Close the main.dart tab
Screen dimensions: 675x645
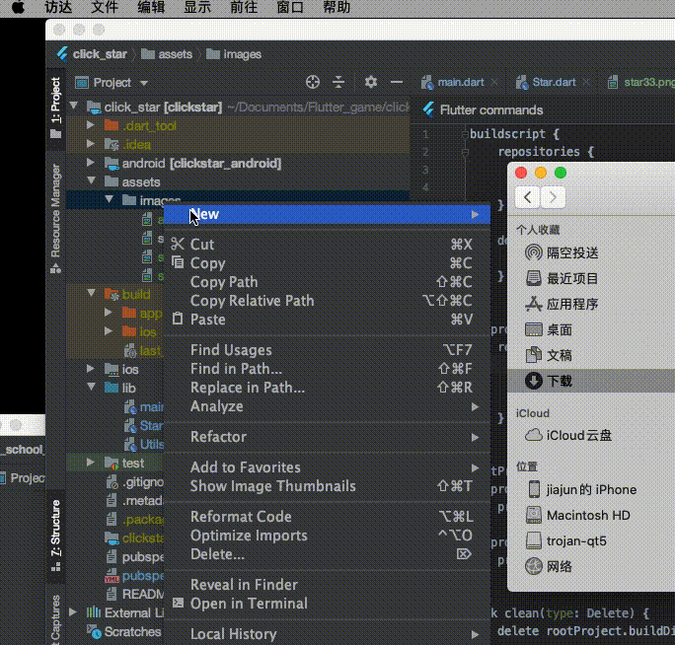pyautogui.click(x=494, y=82)
